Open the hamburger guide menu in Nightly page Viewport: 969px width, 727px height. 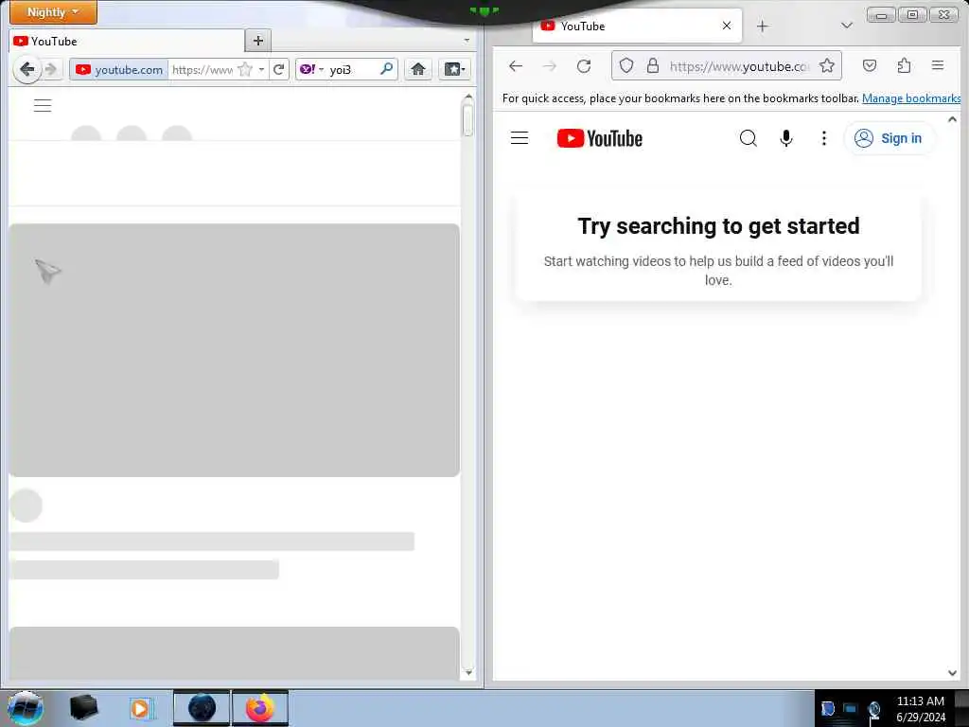coord(43,106)
